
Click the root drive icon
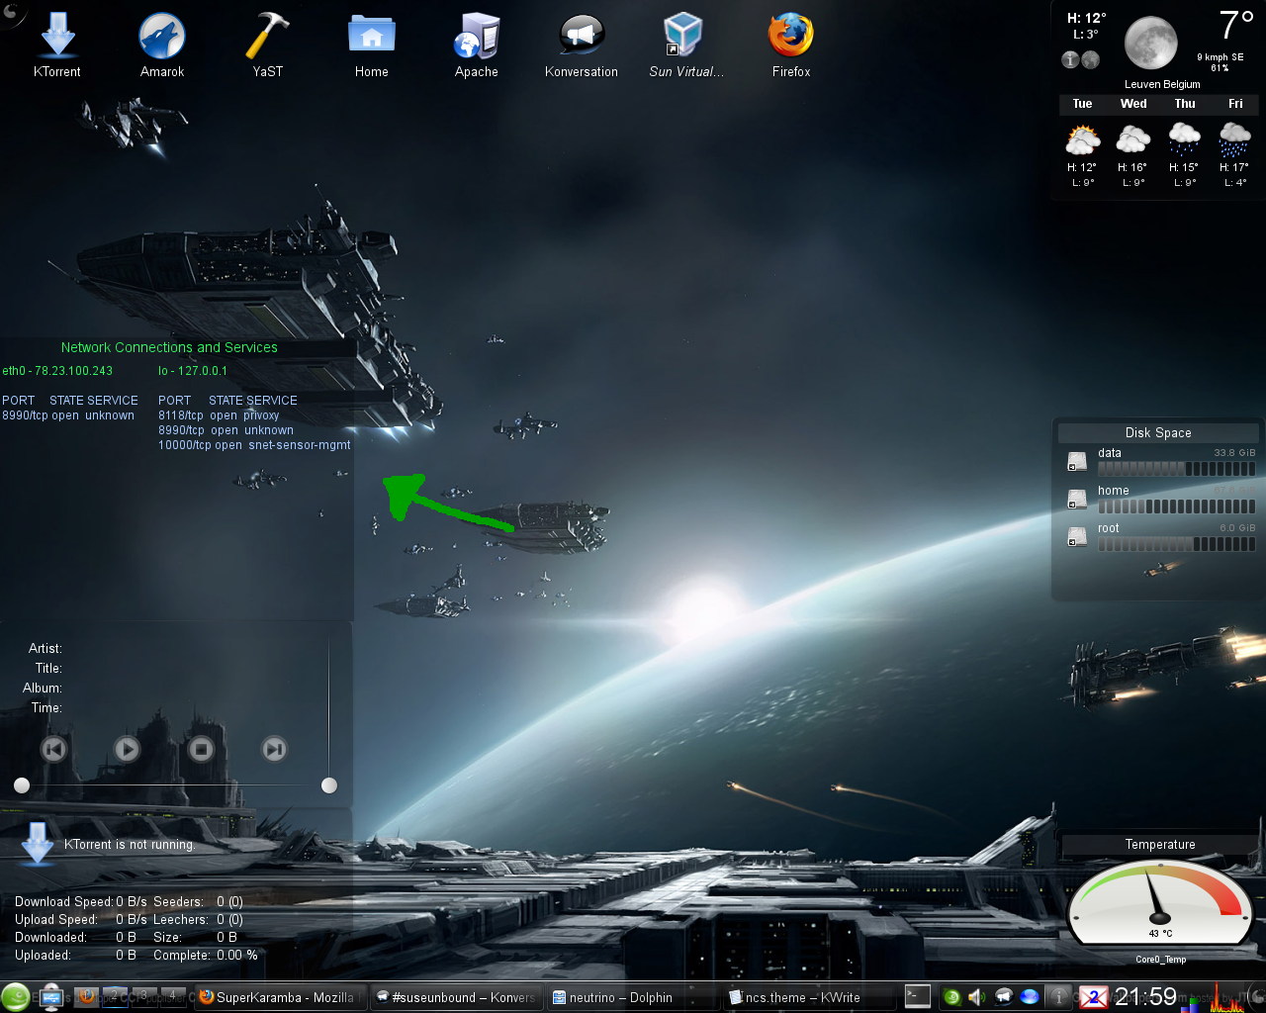point(1077,537)
